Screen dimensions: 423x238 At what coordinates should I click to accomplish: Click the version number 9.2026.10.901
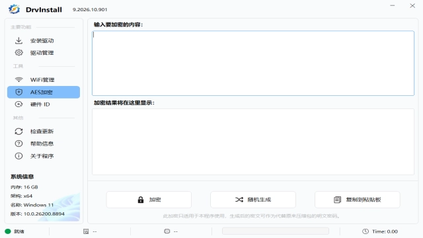click(x=90, y=9)
